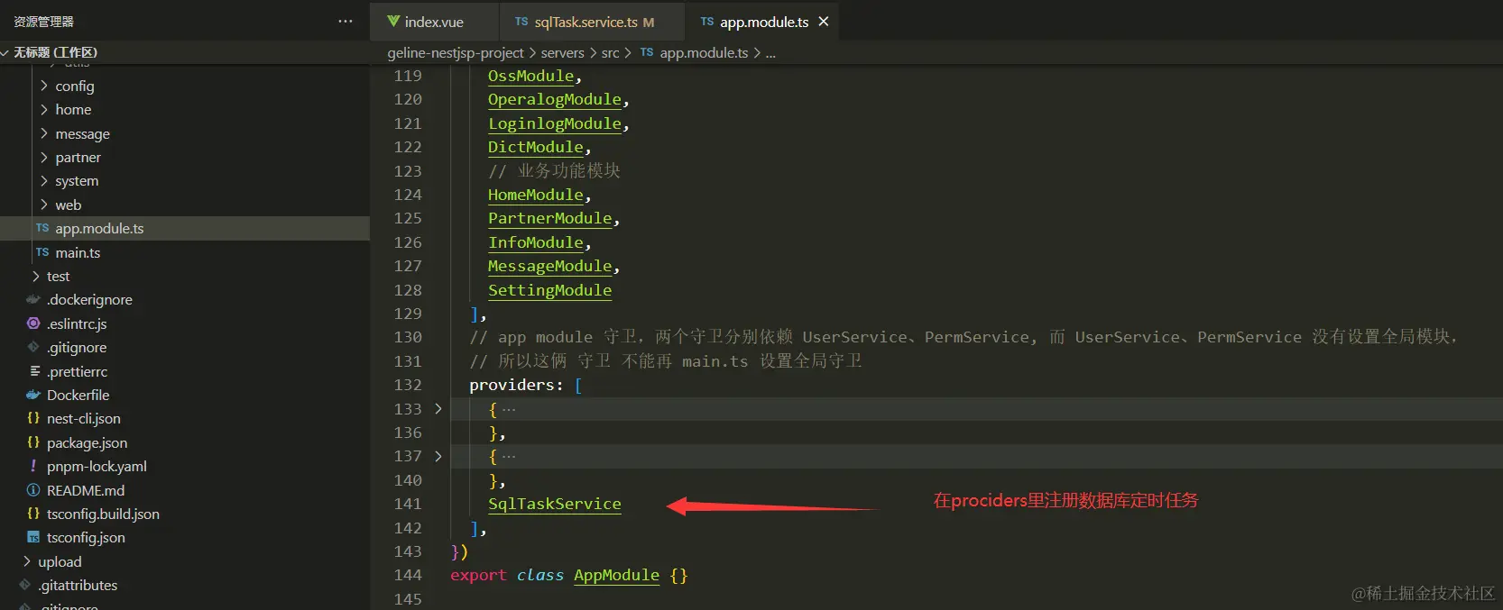This screenshot has height=610, width=1503.
Task: Click the TS icon beside main.ts file
Action: (42, 252)
